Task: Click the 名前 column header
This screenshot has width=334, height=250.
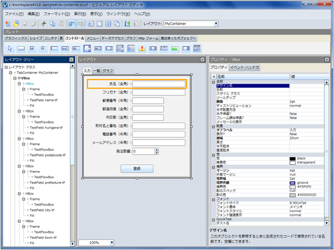Action: [x=253, y=77]
